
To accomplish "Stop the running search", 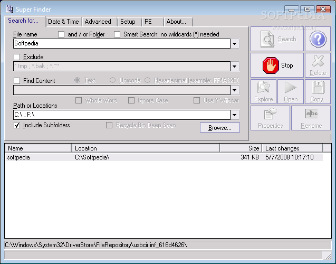I will tap(277, 65).
